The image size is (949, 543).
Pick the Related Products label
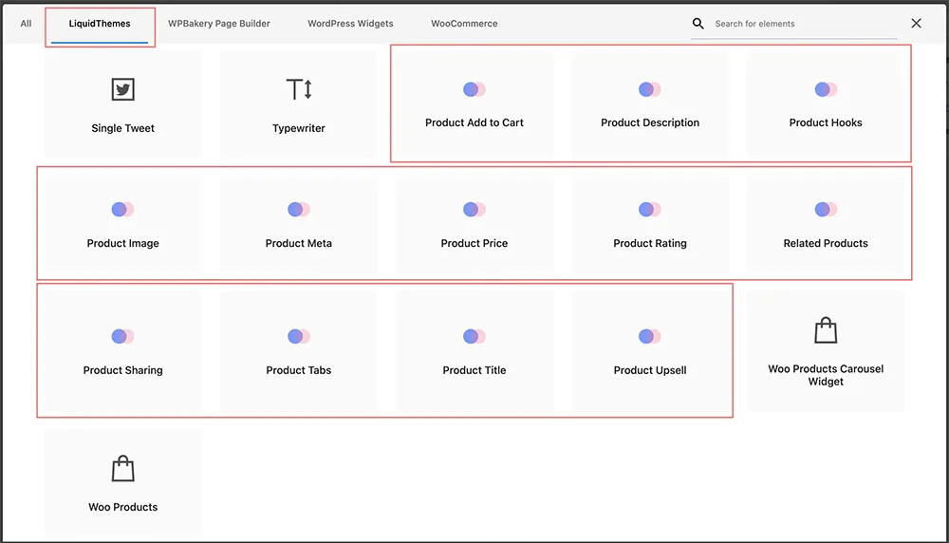tap(826, 243)
